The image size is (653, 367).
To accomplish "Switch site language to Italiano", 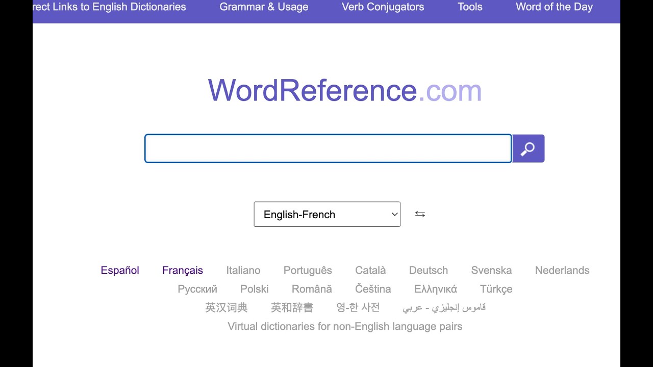I will click(243, 270).
